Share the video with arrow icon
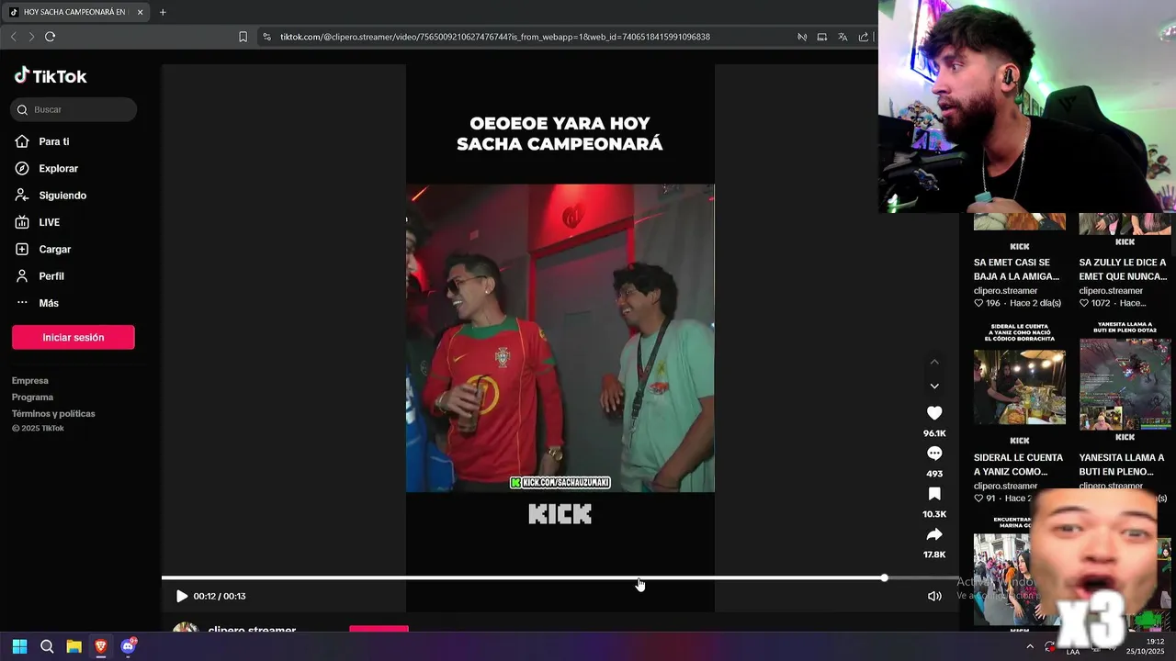Viewport: 1176px width, 661px height. point(934,534)
